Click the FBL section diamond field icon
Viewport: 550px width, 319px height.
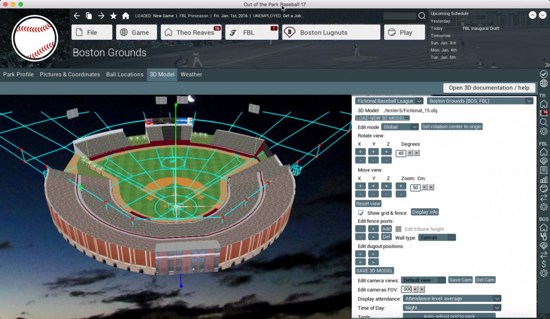[x=544, y=161]
